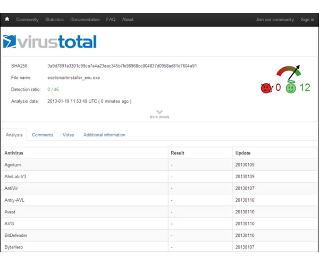Select the ByteHero row
This screenshot has height=265, width=319.
159,247
